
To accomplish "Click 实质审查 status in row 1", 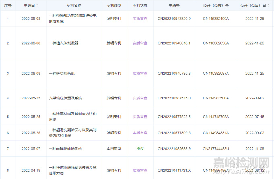I will [140, 19].
